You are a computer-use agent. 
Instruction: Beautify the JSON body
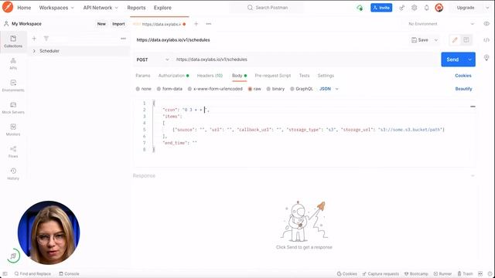pos(463,89)
